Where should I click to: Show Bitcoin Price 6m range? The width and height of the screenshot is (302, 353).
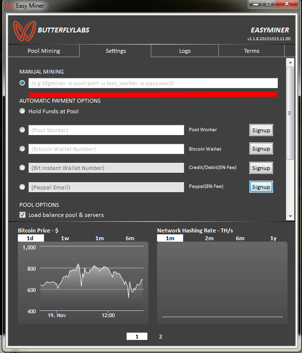click(130, 238)
